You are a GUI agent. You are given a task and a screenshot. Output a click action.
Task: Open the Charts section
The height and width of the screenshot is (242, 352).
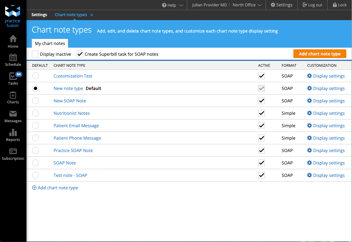pyautogui.click(x=13, y=98)
